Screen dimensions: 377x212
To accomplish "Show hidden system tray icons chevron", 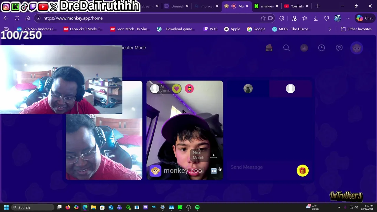I will (x=339, y=207).
